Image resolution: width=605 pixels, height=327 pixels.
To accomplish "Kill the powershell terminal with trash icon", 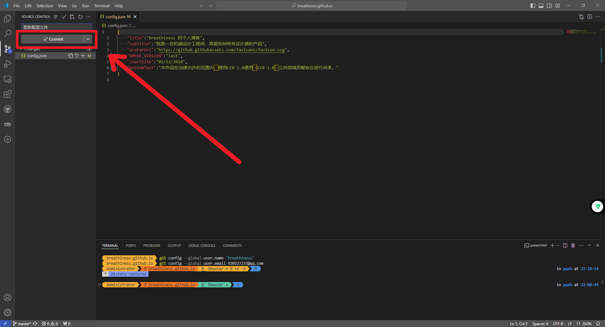I will pyautogui.click(x=573, y=246).
